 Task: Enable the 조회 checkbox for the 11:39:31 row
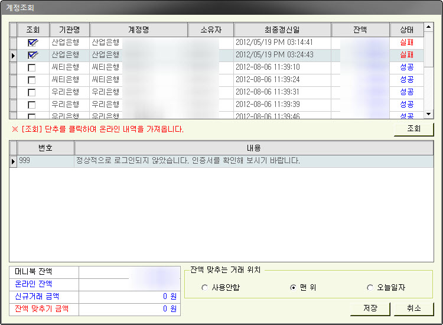32,92
